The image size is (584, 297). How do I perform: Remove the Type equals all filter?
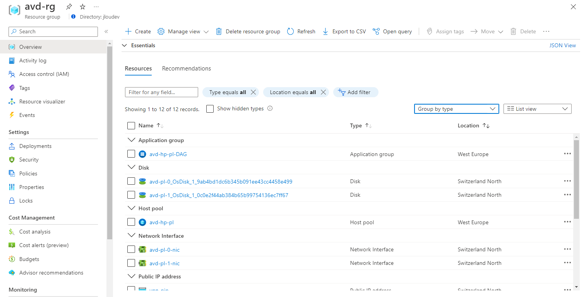coord(253,92)
